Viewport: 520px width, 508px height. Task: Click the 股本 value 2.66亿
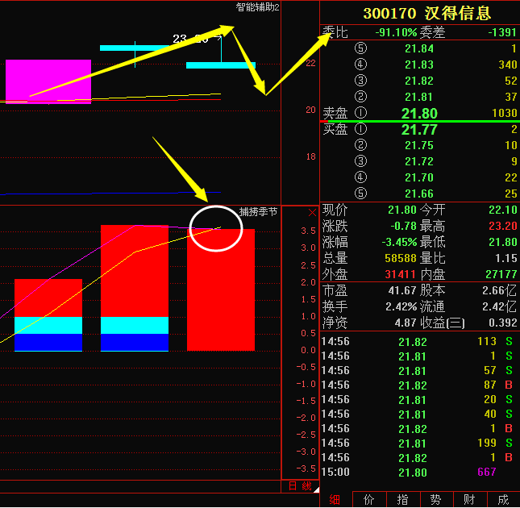pos(499,291)
